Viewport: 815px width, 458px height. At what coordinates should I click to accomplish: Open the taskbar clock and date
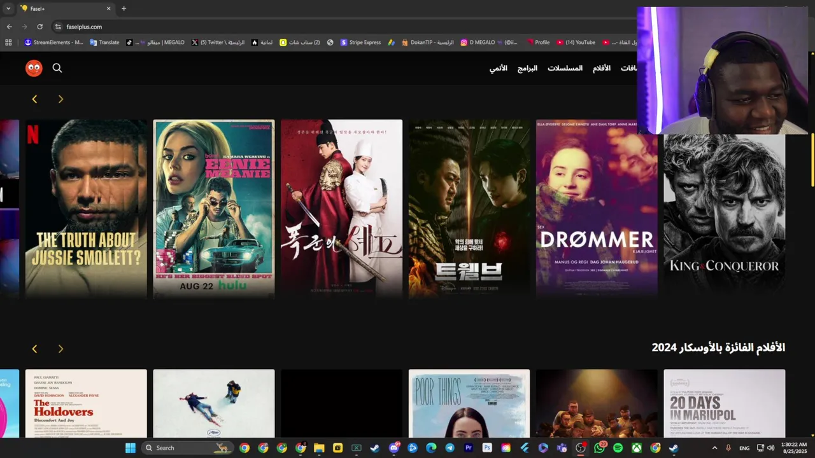point(793,448)
